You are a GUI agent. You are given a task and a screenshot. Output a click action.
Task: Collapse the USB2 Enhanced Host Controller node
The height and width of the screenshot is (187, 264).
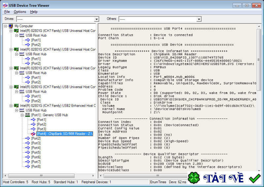point(11,106)
